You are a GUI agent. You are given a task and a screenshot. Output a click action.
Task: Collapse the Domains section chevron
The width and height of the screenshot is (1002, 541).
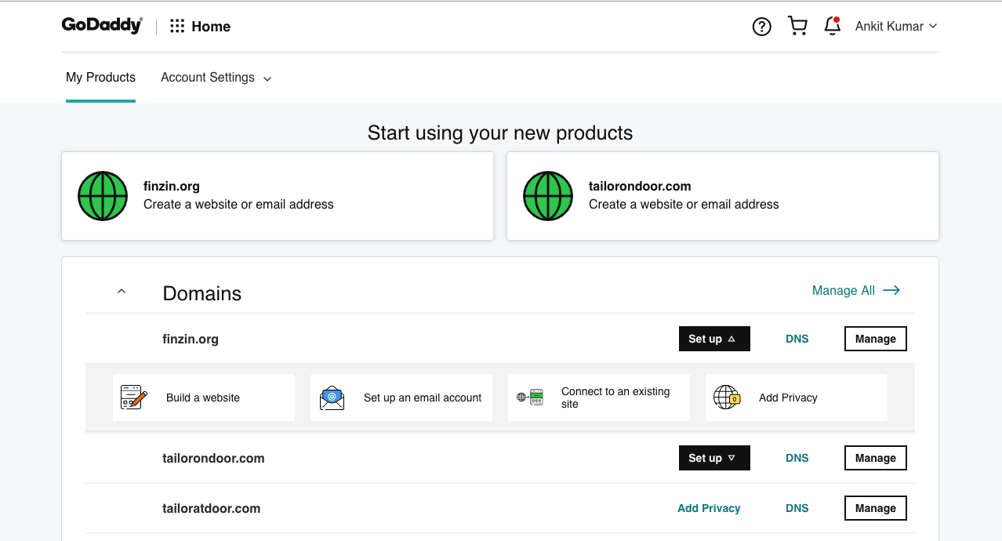(121, 292)
